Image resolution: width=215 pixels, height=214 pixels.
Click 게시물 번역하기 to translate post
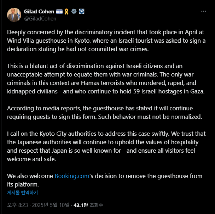(x=22, y=192)
